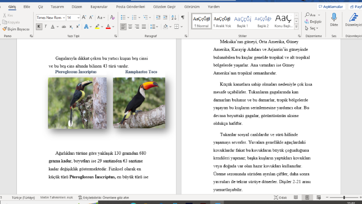The image size is (362, 204).
Task: Justify paragraph text
Action: coord(144,27)
